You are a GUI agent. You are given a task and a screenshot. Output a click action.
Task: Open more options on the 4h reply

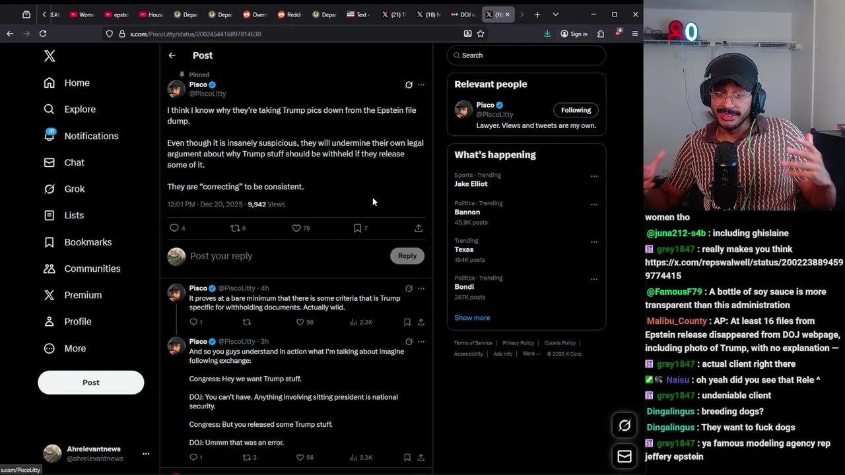tap(421, 288)
